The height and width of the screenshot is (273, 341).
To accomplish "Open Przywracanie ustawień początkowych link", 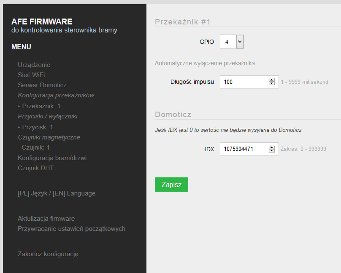I will [72, 229].
